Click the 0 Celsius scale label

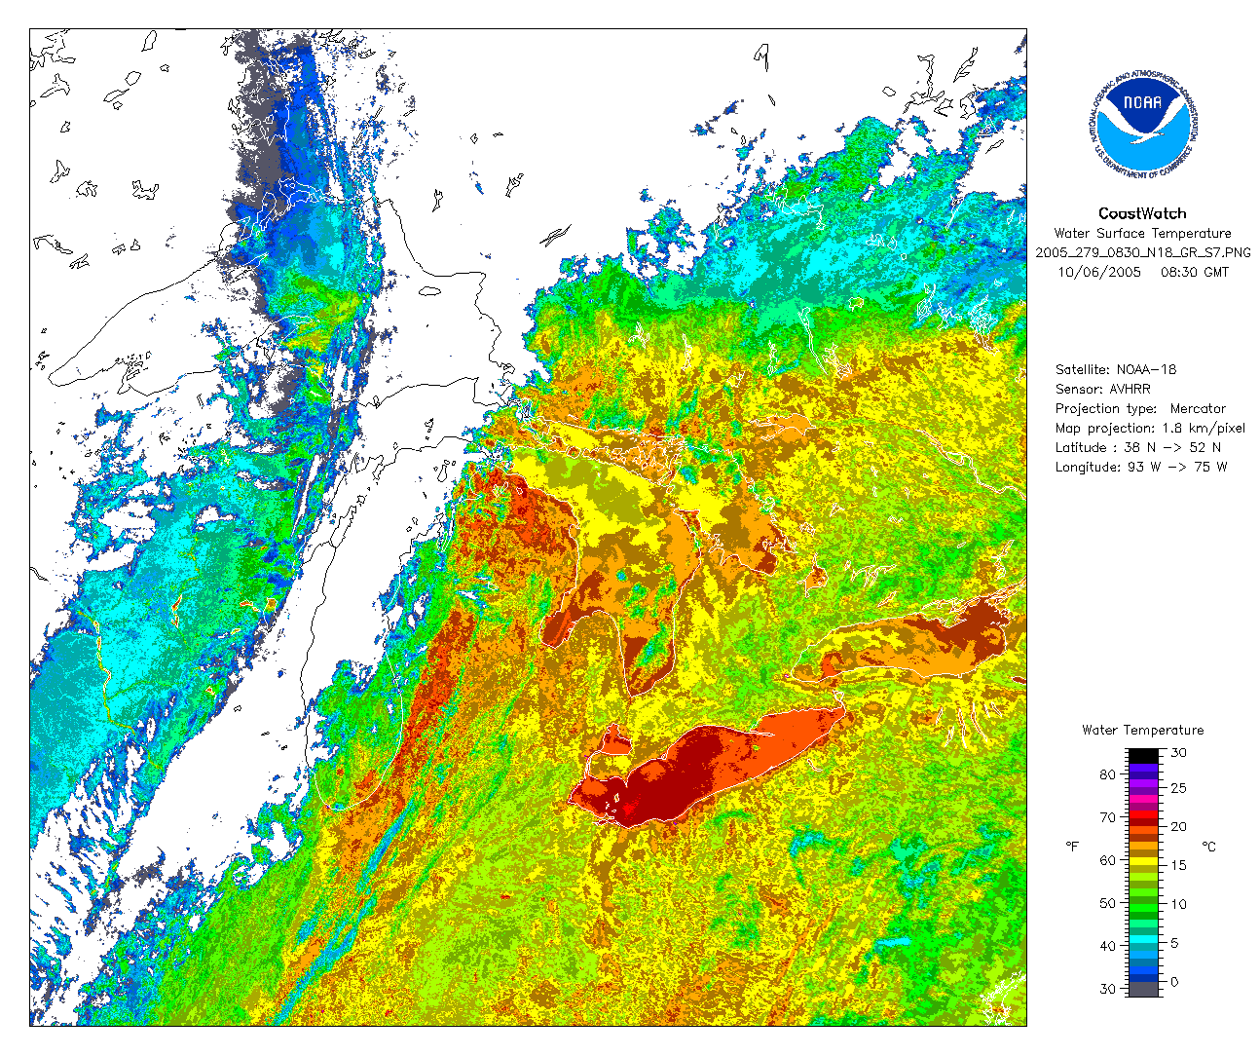point(1174,982)
